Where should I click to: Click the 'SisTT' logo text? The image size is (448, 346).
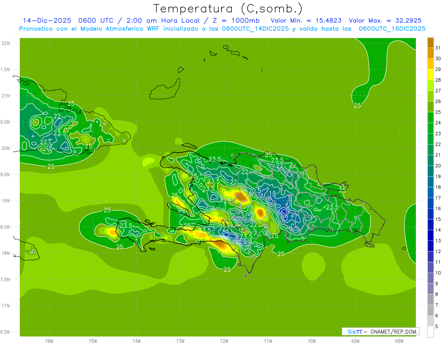pos(354,331)
